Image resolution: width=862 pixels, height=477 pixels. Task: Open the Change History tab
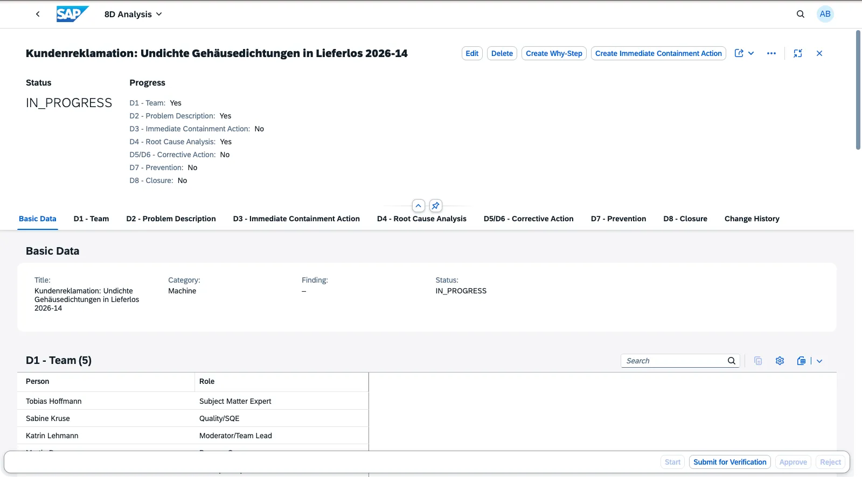[752, 219]
